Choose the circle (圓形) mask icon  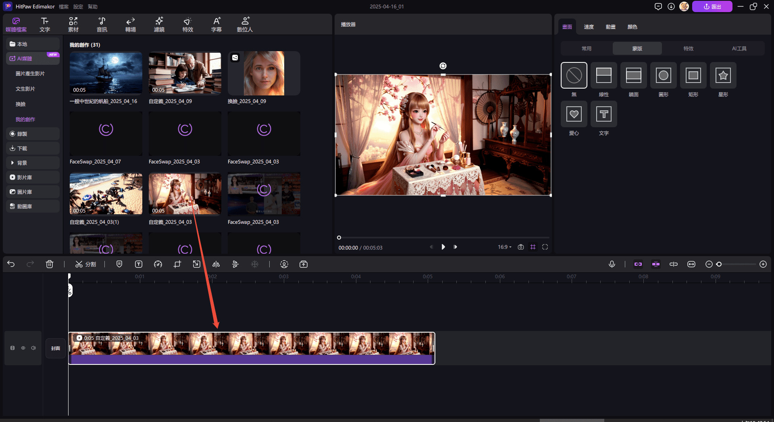point(663,75)
